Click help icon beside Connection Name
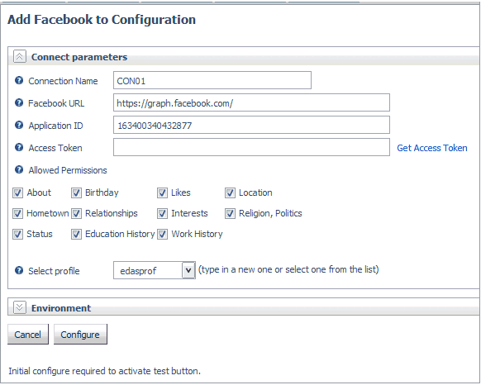Image resolution: width=481 pixels, height=385 pixels. point(19,81)
